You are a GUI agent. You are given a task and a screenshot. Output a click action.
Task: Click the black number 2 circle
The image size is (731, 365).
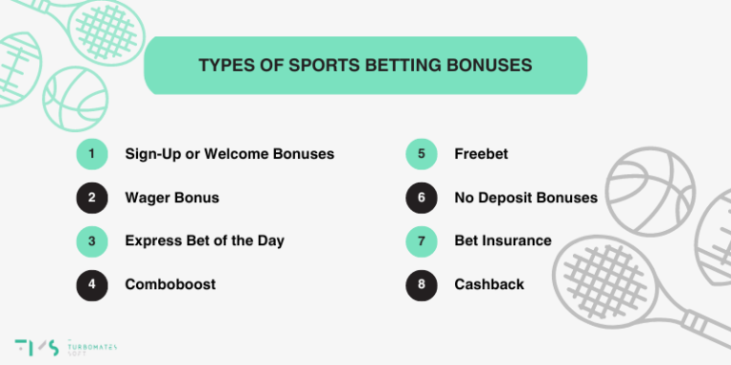pyautogui.click(x=91, y=198)
